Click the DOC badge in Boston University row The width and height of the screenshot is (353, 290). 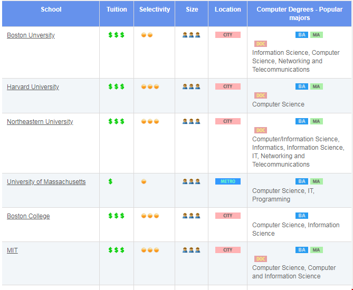click(260, 44)
